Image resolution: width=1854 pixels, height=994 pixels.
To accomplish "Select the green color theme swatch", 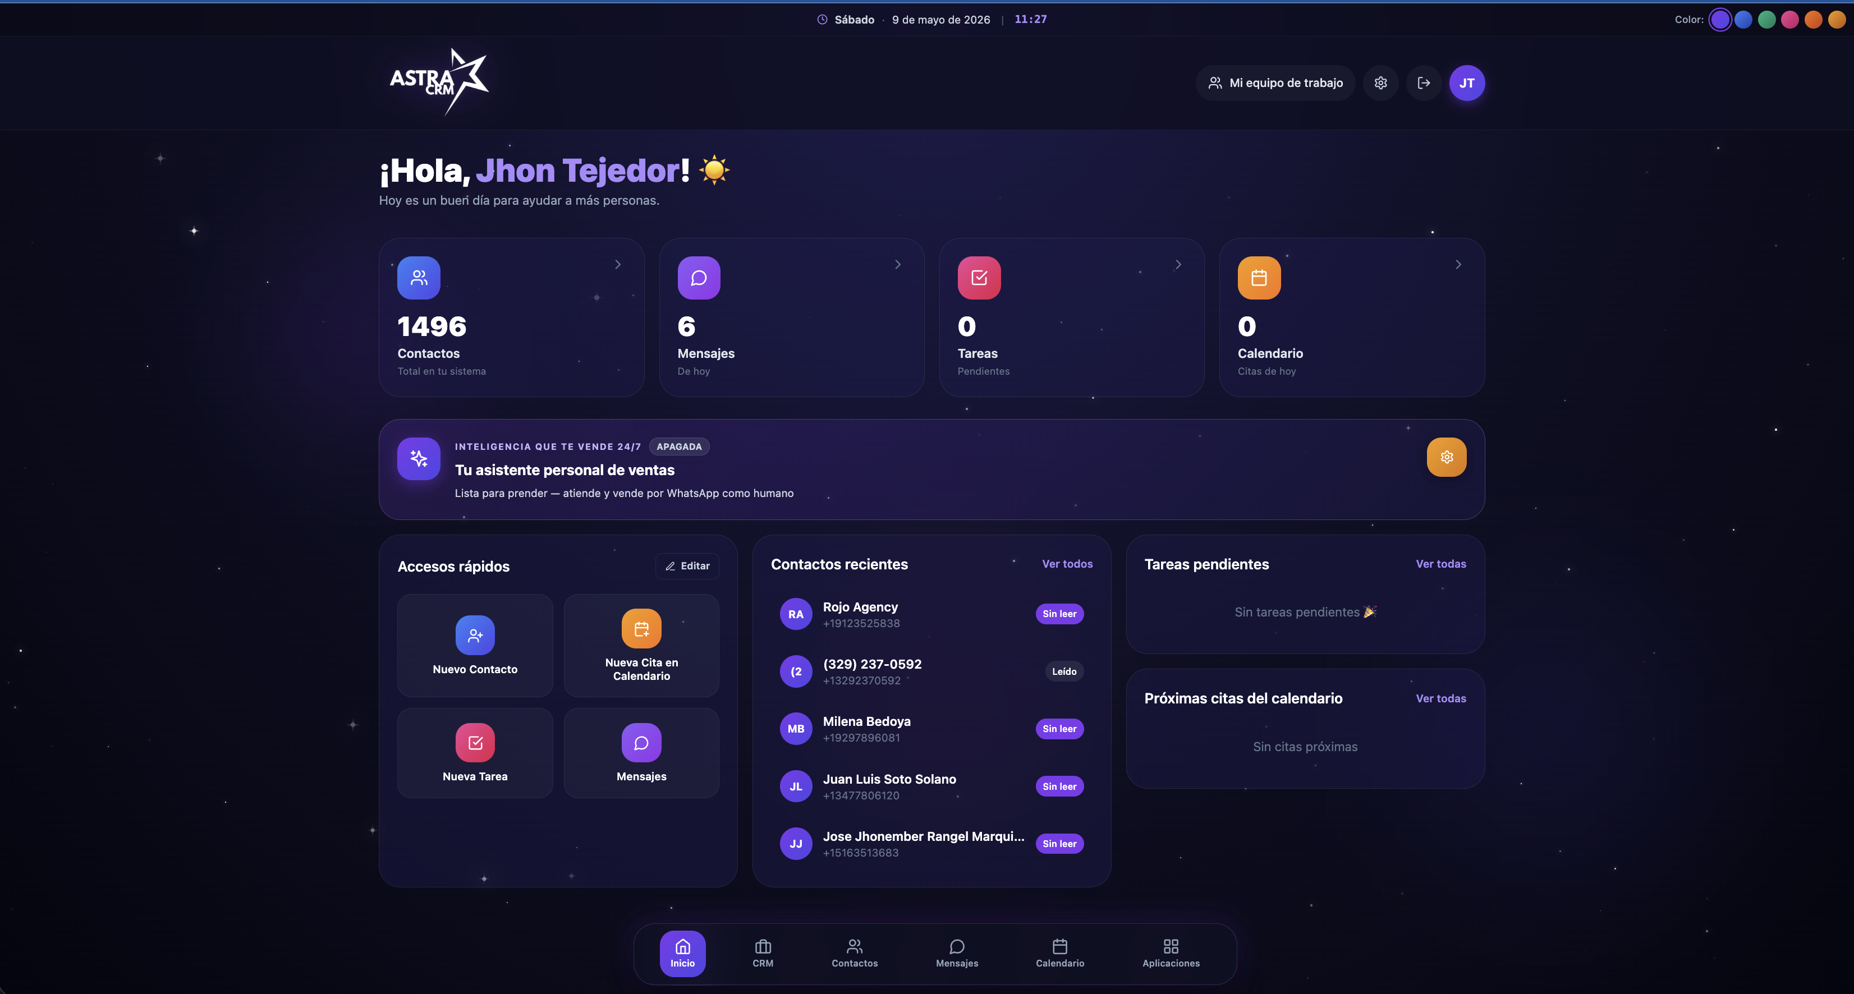I will point(1767,20).
